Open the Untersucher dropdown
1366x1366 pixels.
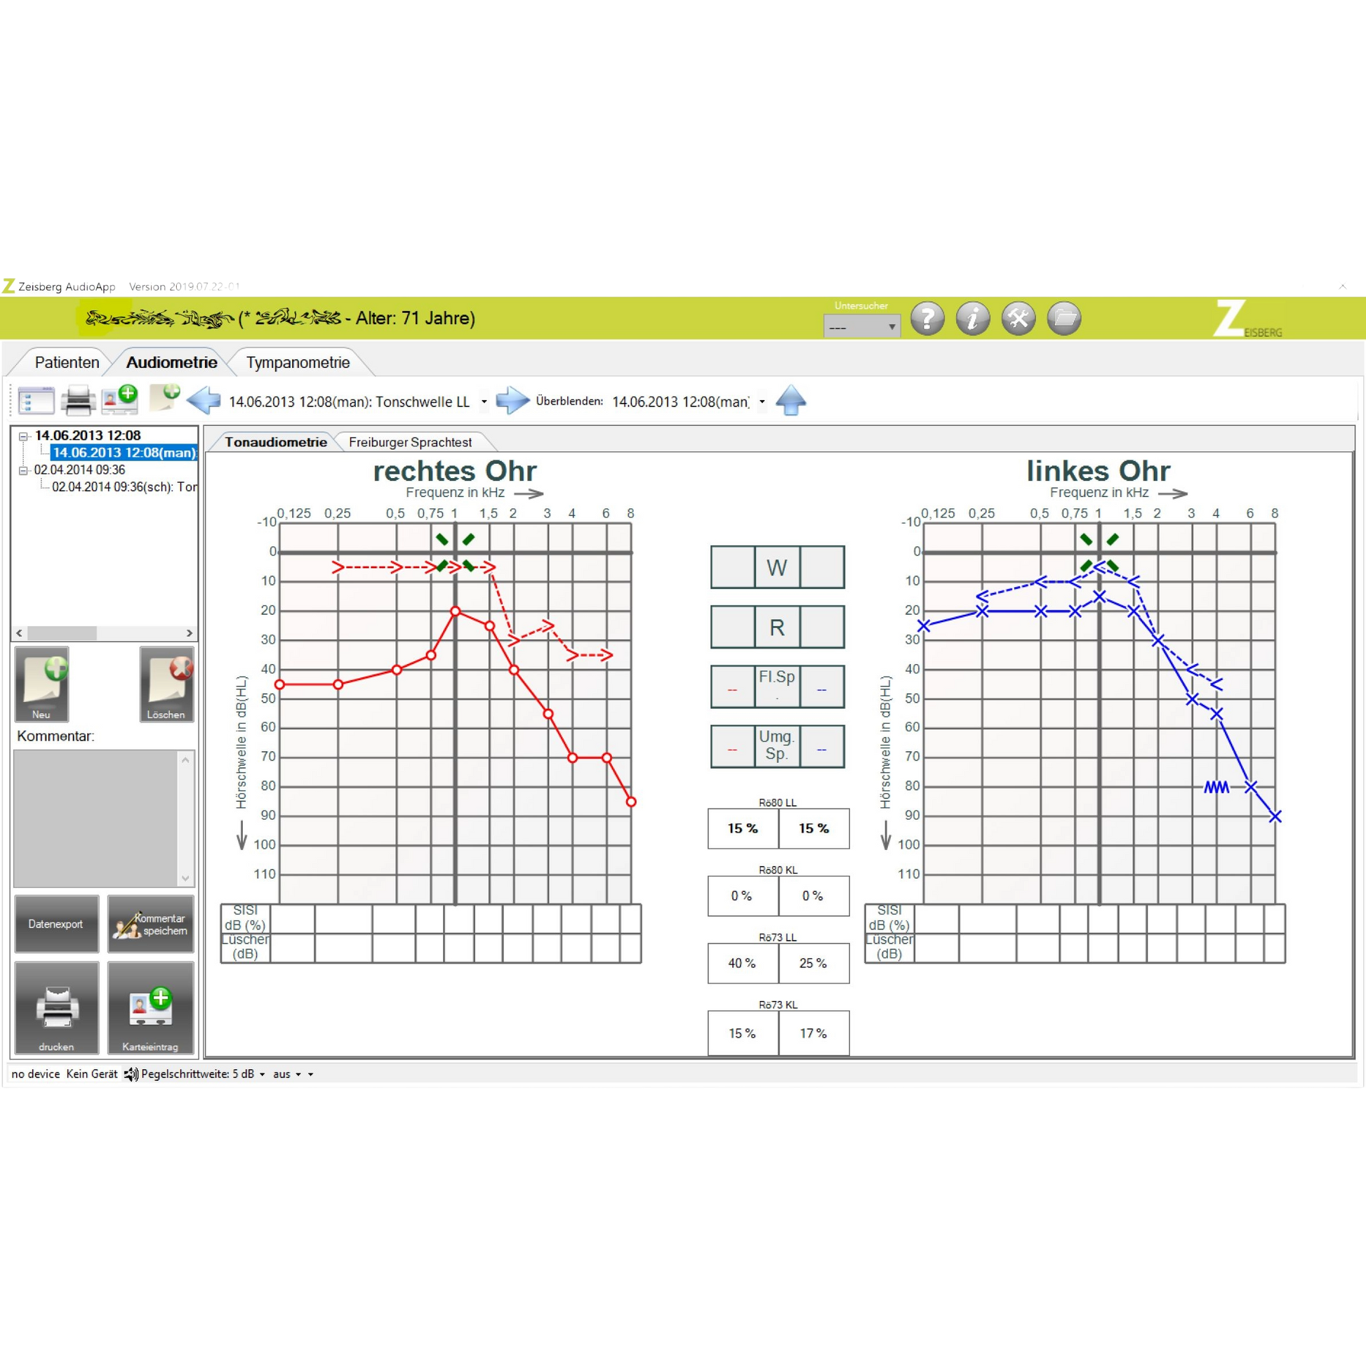(x=862, y=326)
